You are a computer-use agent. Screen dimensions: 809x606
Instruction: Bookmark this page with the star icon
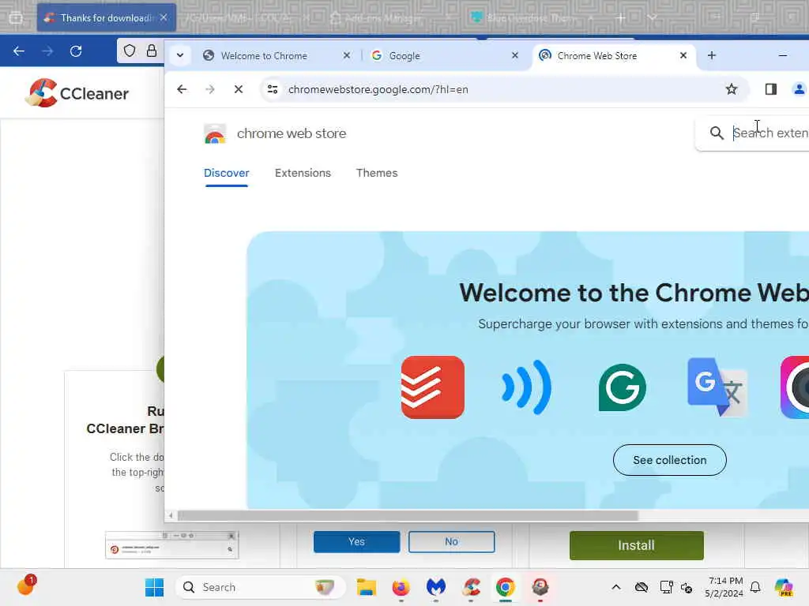731,89
